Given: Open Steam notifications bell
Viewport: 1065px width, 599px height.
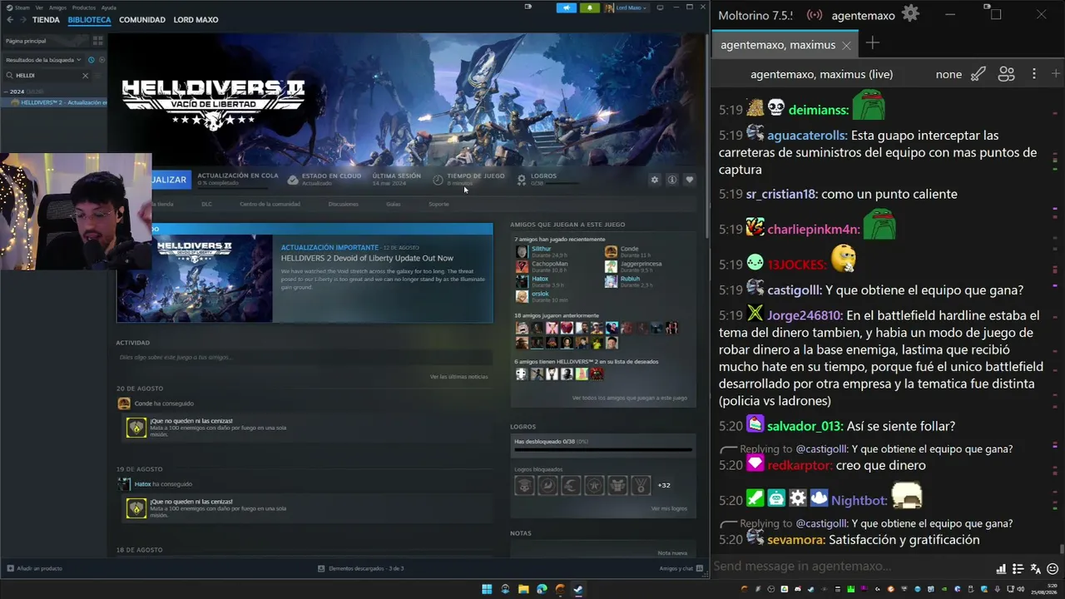Looking at the screenshot, I should pyautogui.click(x=590, y=7).
